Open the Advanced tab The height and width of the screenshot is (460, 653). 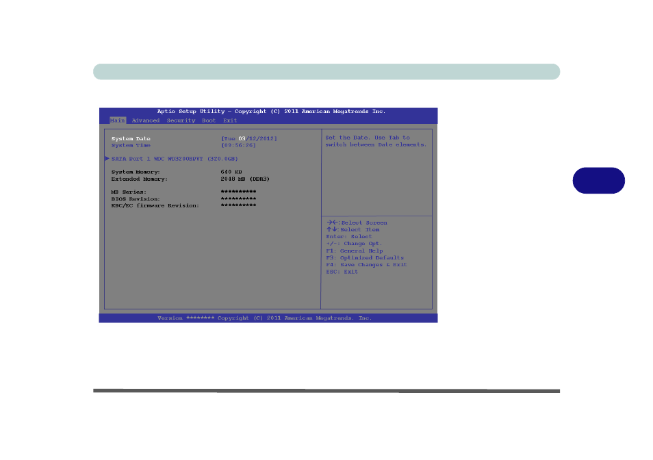tap(146, 120)
